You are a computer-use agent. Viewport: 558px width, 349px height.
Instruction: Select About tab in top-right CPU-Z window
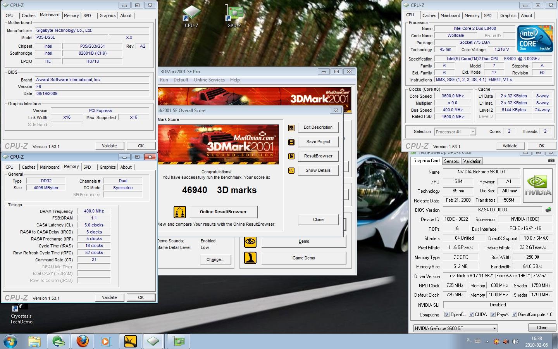point(527,16)
